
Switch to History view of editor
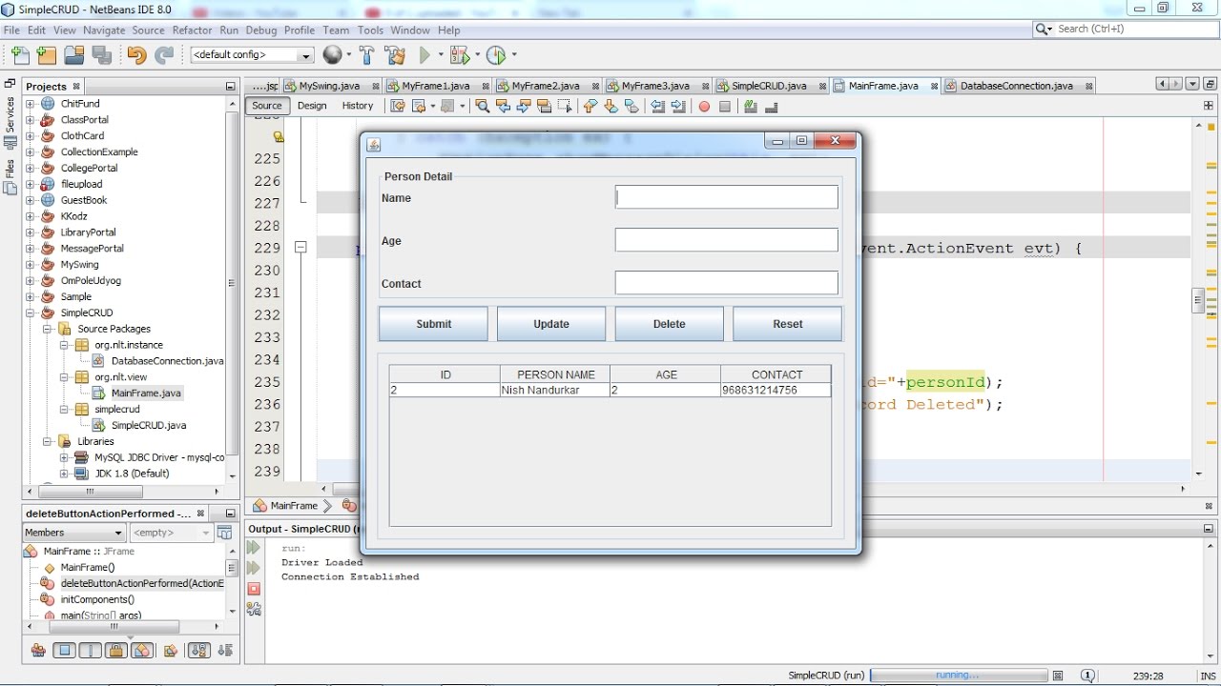coord(358,106)
